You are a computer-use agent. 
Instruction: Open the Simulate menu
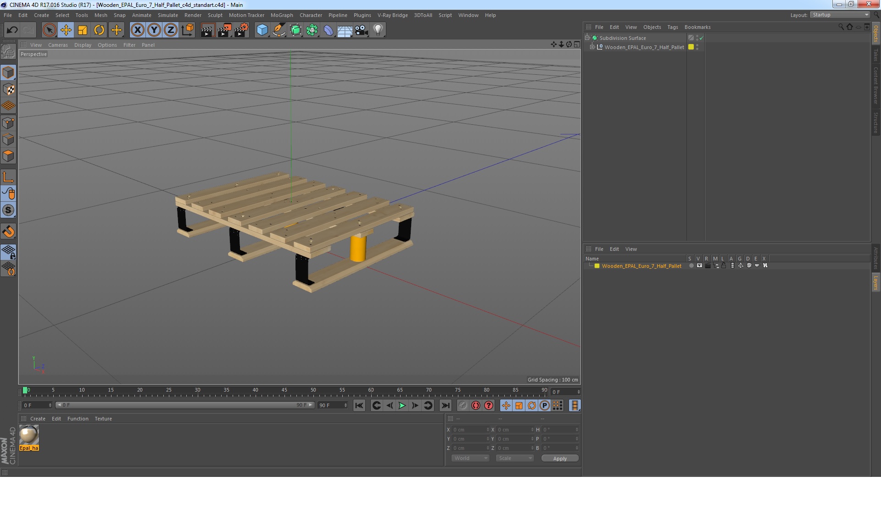click(168, 15)
